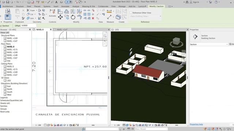The width and height of the screenshot is (234, 131).
Task: Click the Help question mark icon
Action: [216, 2]
